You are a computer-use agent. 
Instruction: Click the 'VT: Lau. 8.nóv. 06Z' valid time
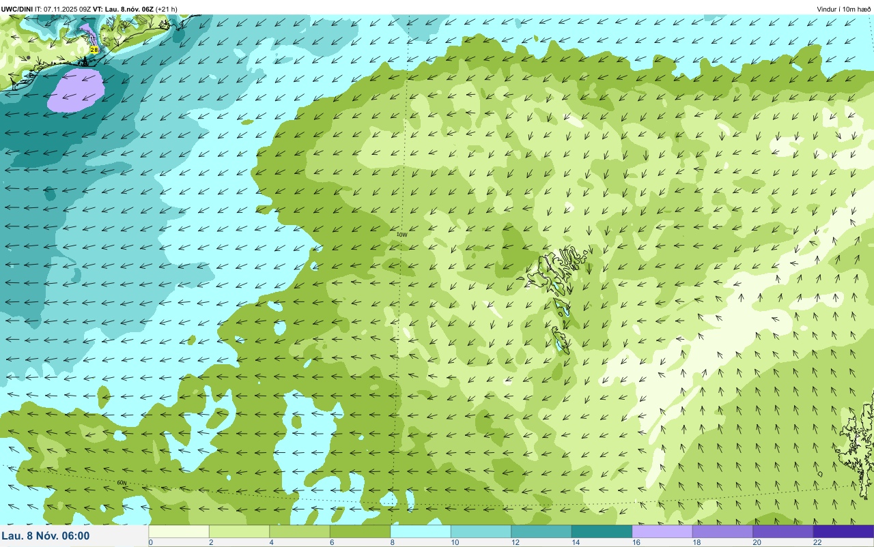[x=123, y=9]
